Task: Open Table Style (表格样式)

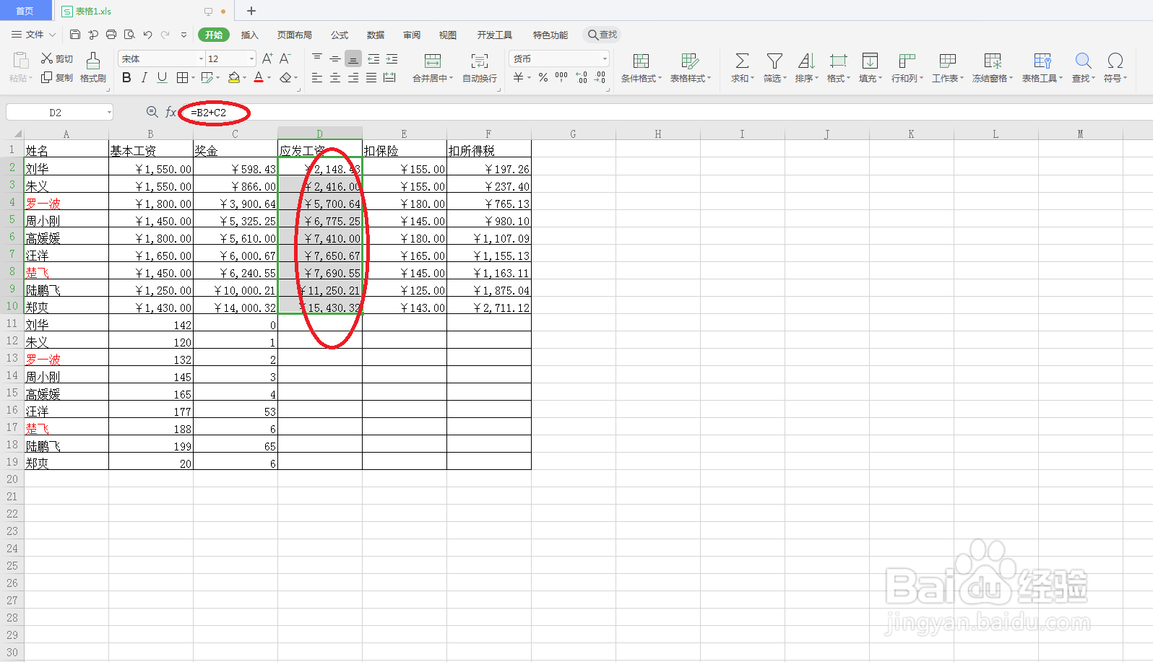Action: coord(691,67)
